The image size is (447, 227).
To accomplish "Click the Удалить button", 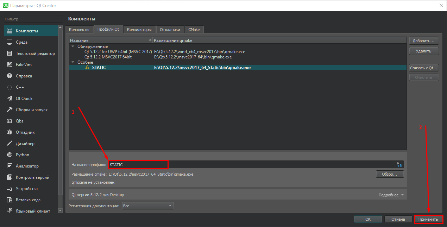I will 424,51.
